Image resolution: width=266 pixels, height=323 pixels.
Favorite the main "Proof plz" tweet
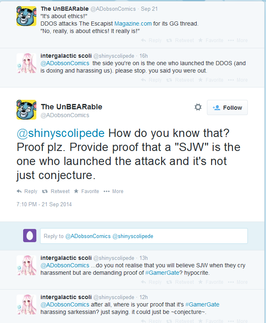(86, 191)
